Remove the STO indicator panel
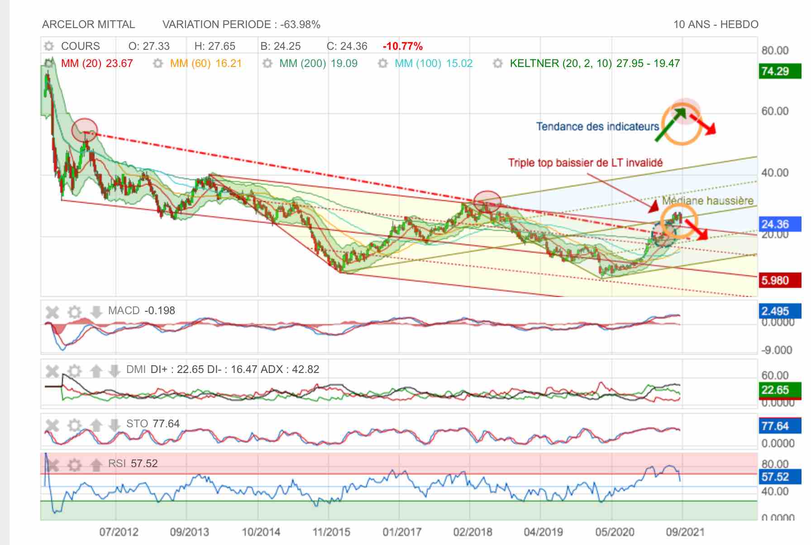The image size is (811, 545). [x=52, y=425]
